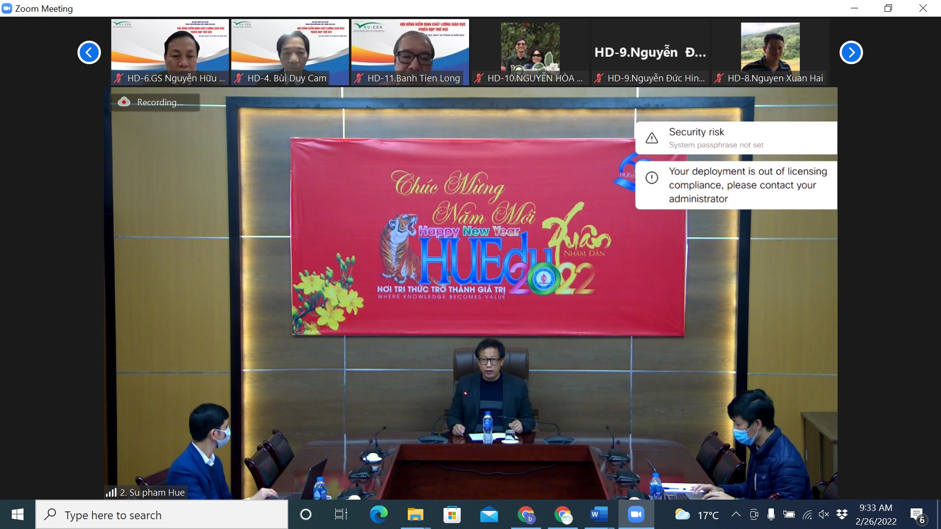
Task: Select HD-6.GS Nguyễn Hữu video thumbnail
Action: click(x=170, y=52)
